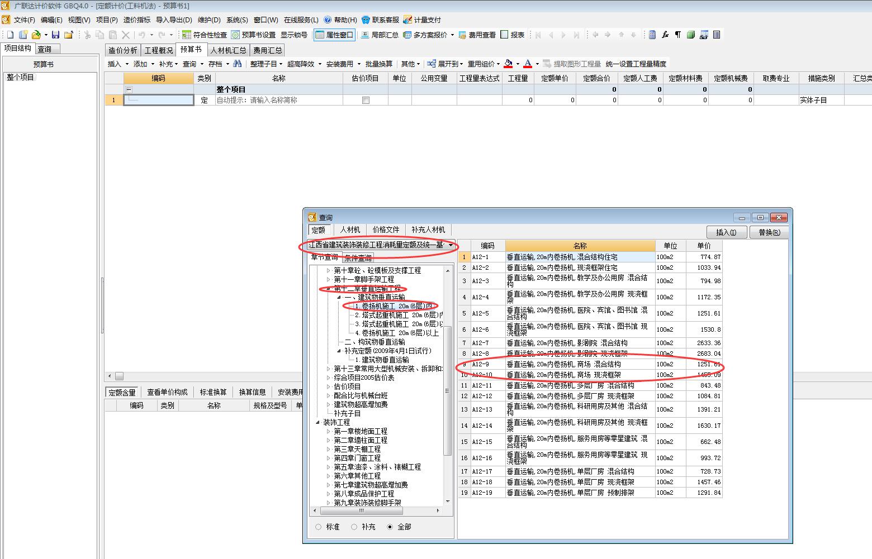Select row A12-1 混合结构住宅
This screenshot has width=872, height=559.
tap(590, 257)
